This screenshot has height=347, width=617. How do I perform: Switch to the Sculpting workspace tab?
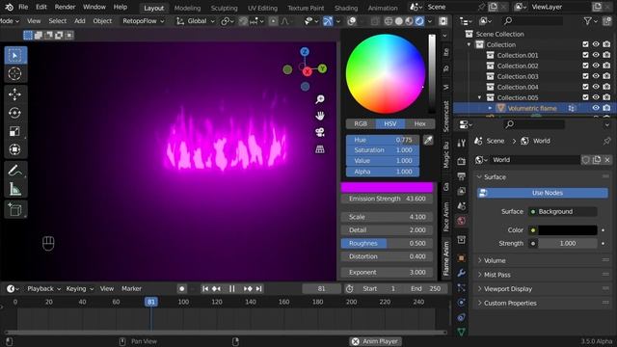[224, 8]
